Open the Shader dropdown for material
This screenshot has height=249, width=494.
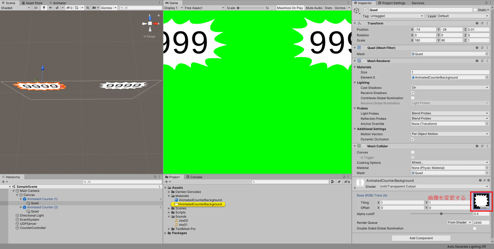tap(434, 186)
